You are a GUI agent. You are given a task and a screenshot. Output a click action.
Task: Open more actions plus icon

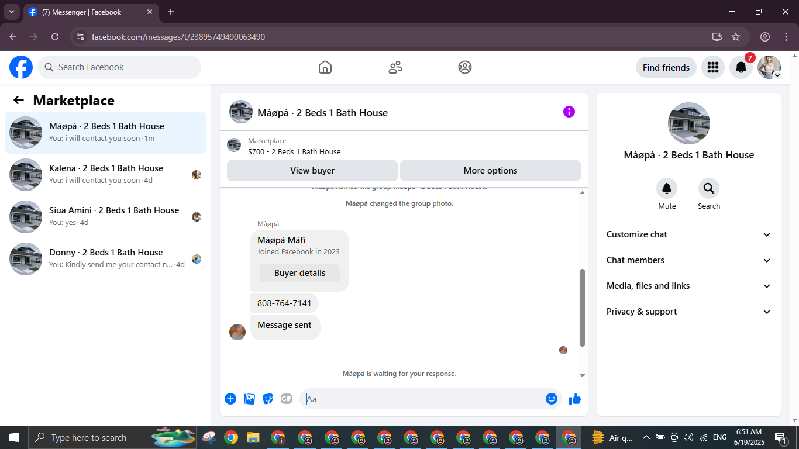pyautogui.click(x=230, y=399)
